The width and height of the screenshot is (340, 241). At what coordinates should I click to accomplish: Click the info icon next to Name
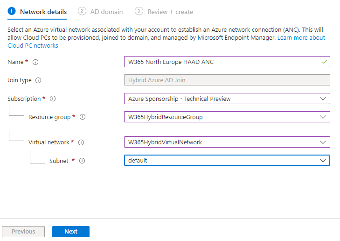pos(35,62)
